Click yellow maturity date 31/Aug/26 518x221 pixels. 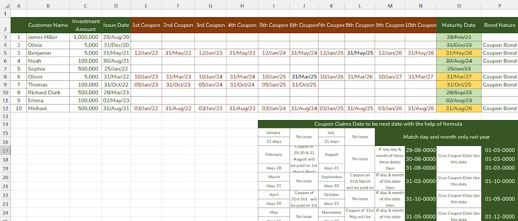[458, 108]
